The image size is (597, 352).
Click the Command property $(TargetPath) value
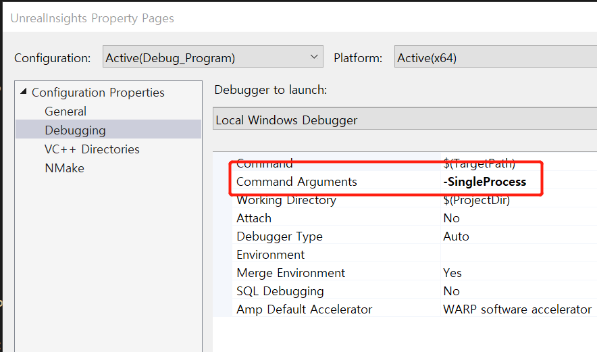click(x=479, y=164)
